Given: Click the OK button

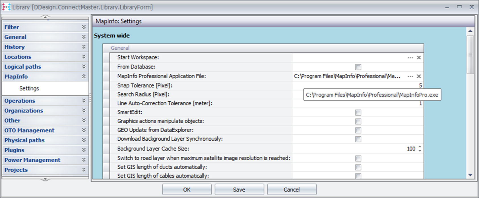Looking at the screenshot, I should tap(187, 189).
